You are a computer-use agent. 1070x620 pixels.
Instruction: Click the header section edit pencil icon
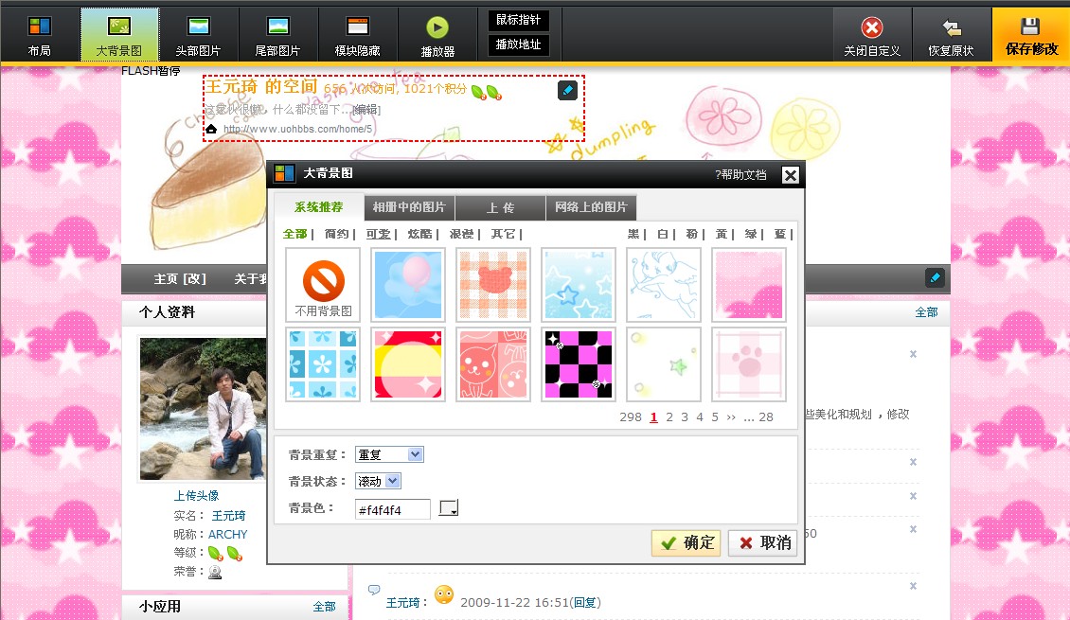(568, 90)
